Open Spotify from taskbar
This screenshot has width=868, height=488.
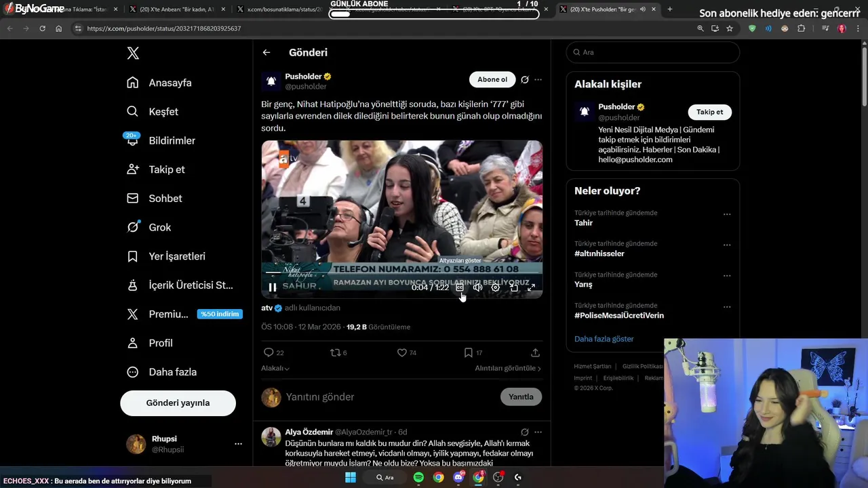tap(418, 477)
